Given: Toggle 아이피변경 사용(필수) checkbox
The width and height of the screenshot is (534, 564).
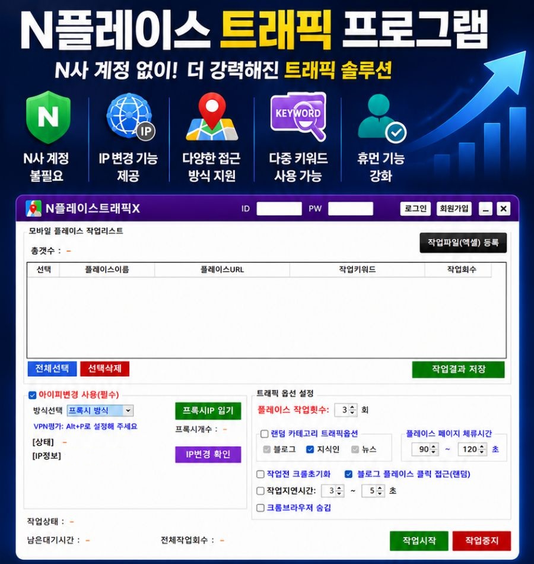Looking at the screenshot, I should [32, 395].
